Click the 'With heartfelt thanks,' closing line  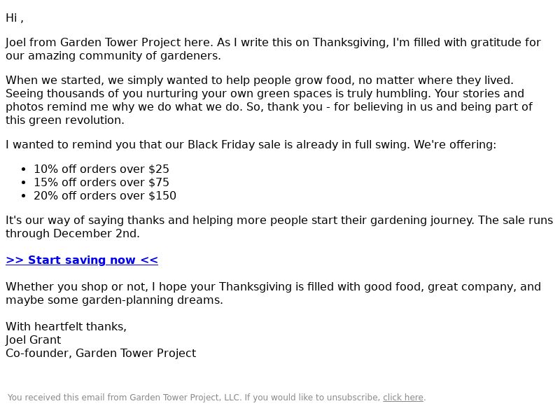[66, 327]
